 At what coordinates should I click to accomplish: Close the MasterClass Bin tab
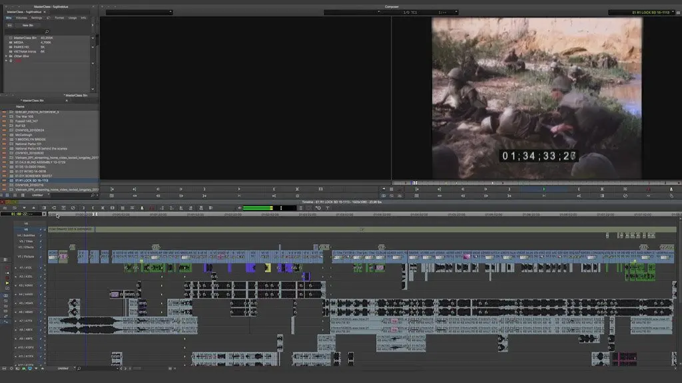(66, 100)
